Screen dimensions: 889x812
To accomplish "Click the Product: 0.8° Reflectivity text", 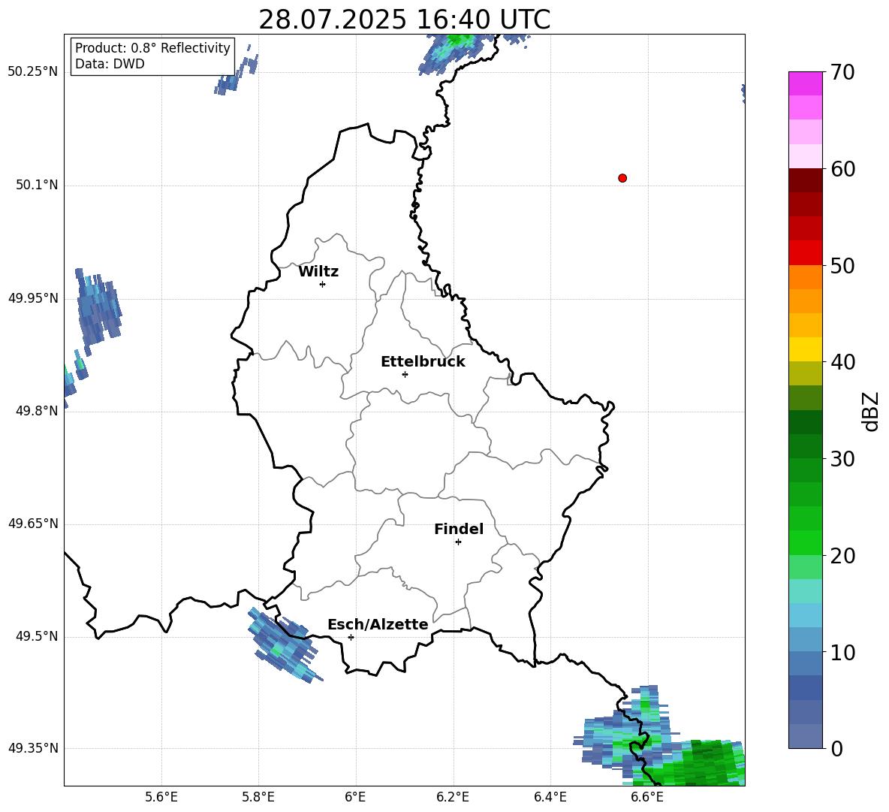I will [152, 47].
